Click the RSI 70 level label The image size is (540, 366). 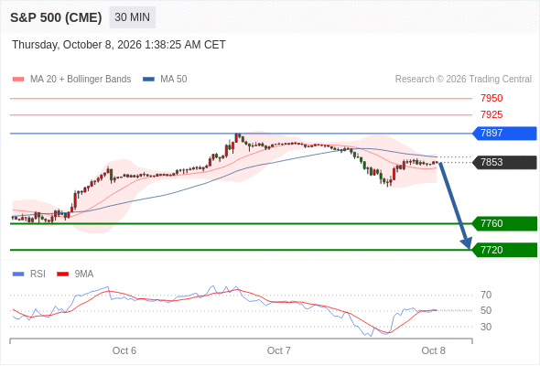click(x=486, y=295)
